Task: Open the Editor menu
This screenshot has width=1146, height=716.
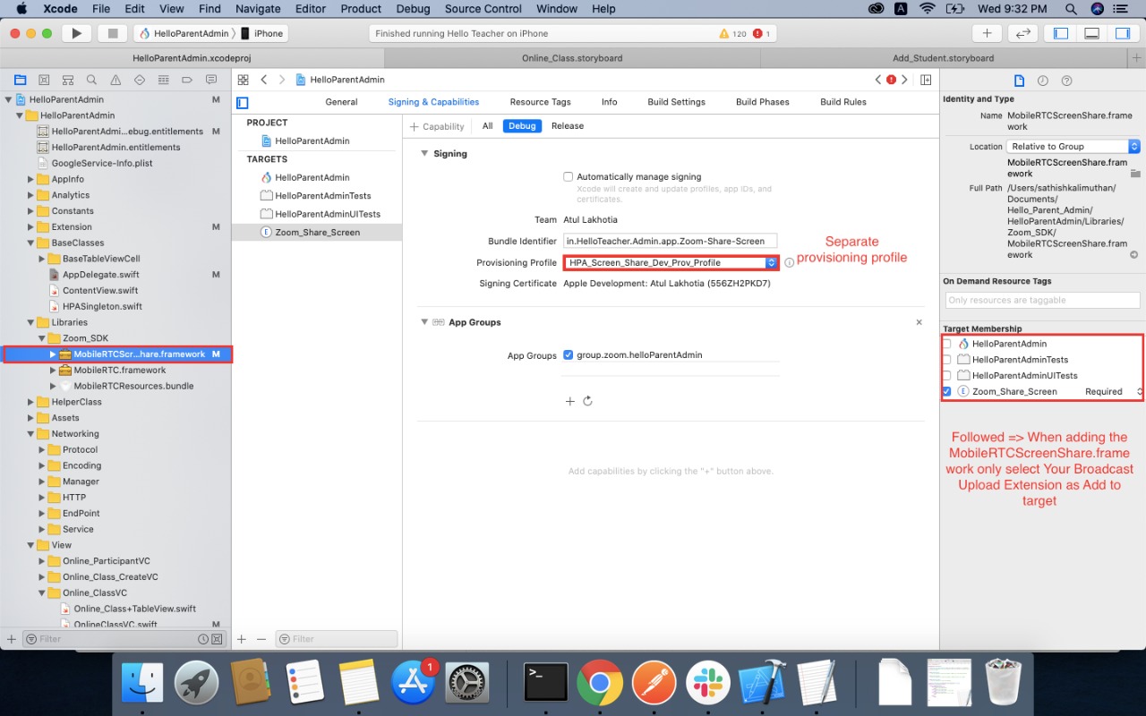Action: coord(311,9)
